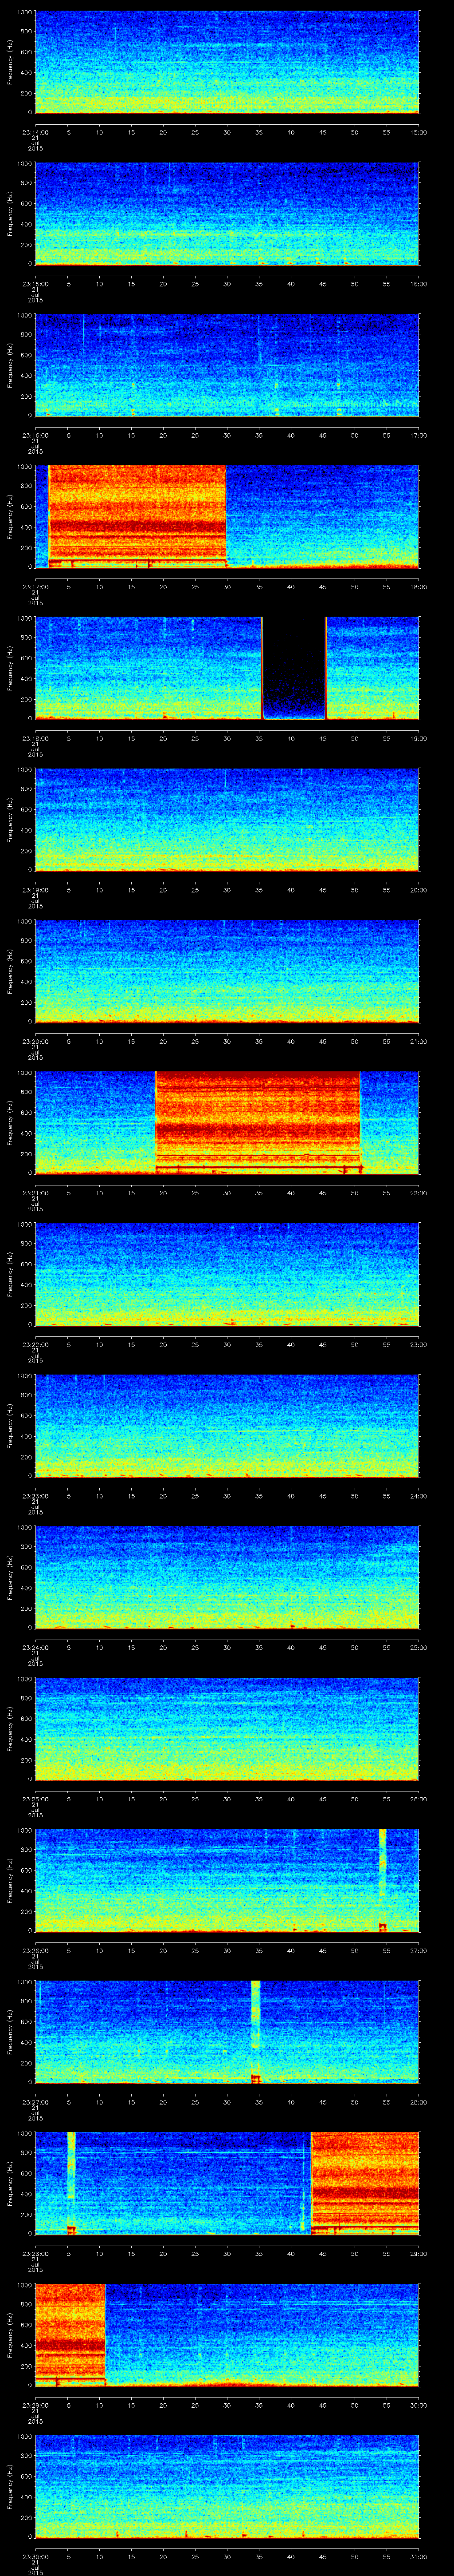The image size is (454, 2576).
Task: Select the 23:24:00 start time label
Action: 35,1647
